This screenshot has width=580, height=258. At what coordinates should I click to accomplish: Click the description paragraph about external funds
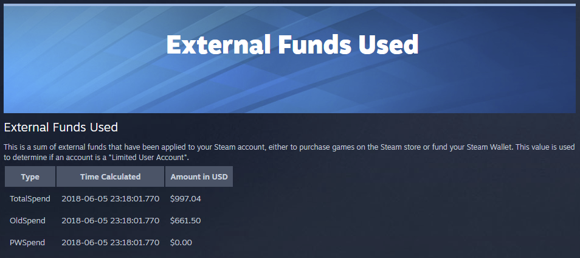click(x=289, y=152)
